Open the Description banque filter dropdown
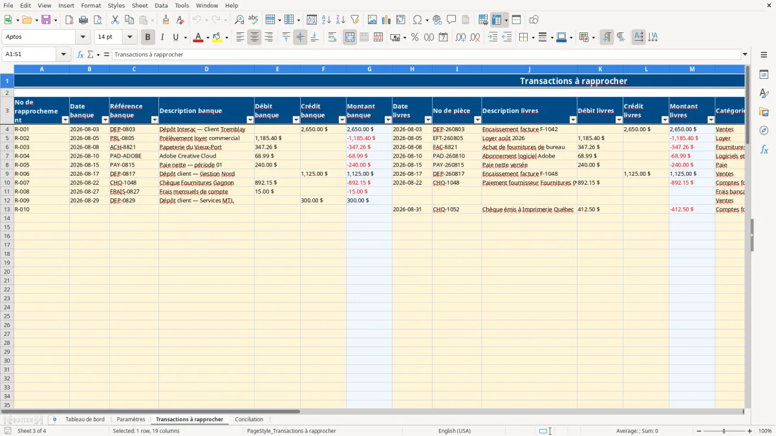Viewport: 776px width, 436px height. click(250, 119)
